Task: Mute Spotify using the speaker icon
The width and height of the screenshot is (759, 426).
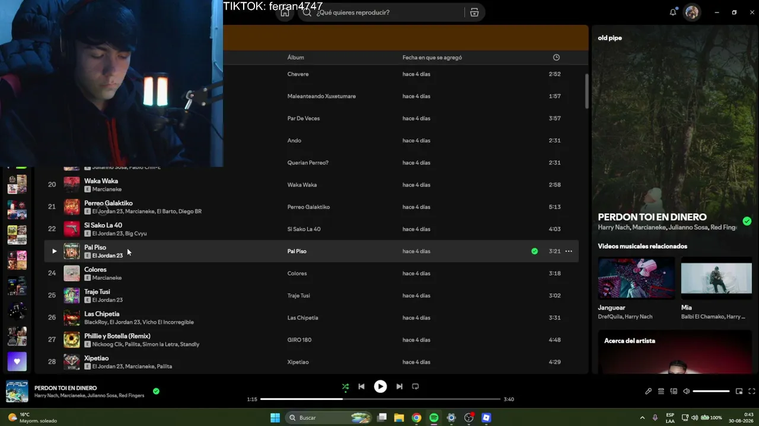Action: pyautogui.click(x=686, y=391)
